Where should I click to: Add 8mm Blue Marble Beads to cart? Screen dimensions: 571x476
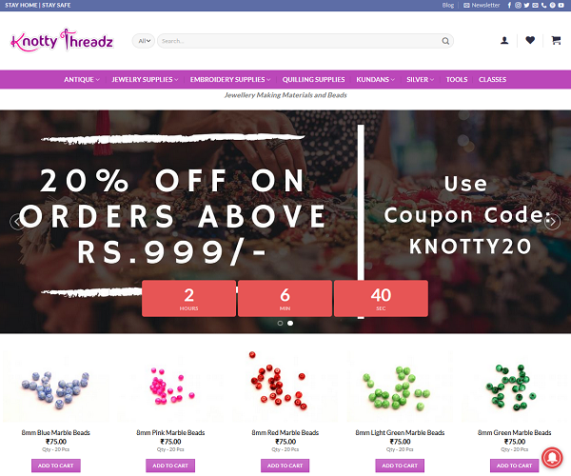tap(56, 466)
